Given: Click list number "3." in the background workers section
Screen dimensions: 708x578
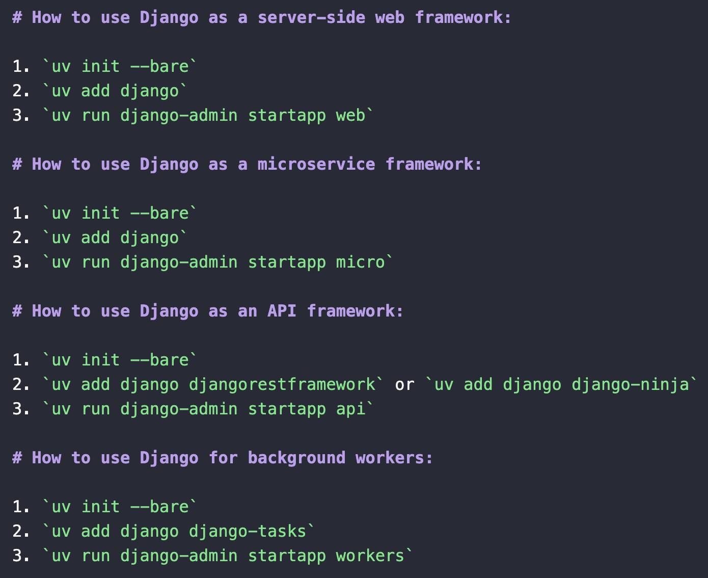Looking at the screenshot, I should click(x=21, y=556).
